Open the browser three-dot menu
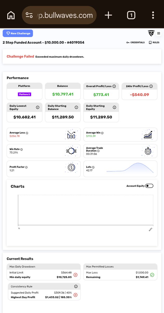164x313 pixels. (x=153, y=15)
